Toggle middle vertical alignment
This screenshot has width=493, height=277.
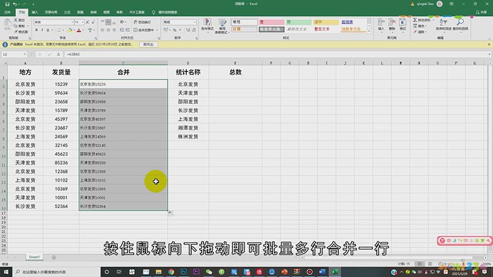point(108,22)
